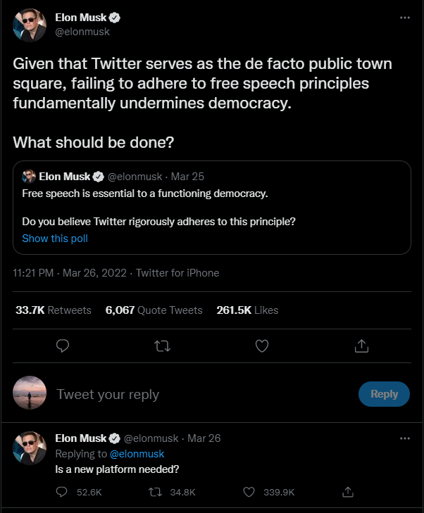424x513 pixels.
Task: Click the blue Reply button
Action: click(x=384, y=394)
